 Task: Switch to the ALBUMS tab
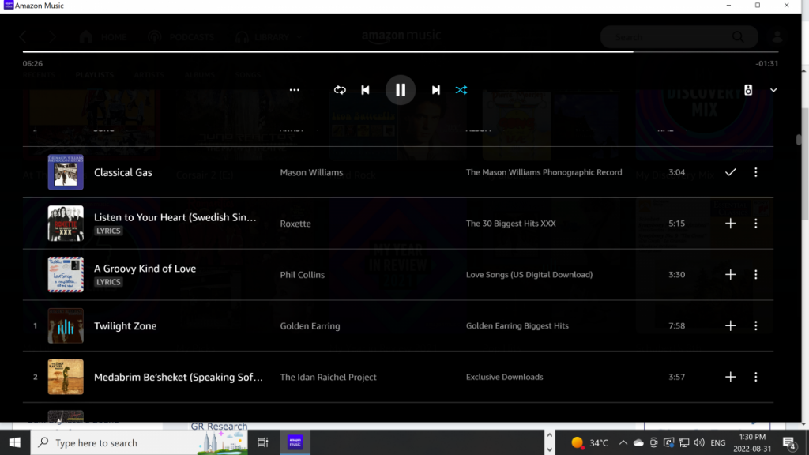click(199, 75)
